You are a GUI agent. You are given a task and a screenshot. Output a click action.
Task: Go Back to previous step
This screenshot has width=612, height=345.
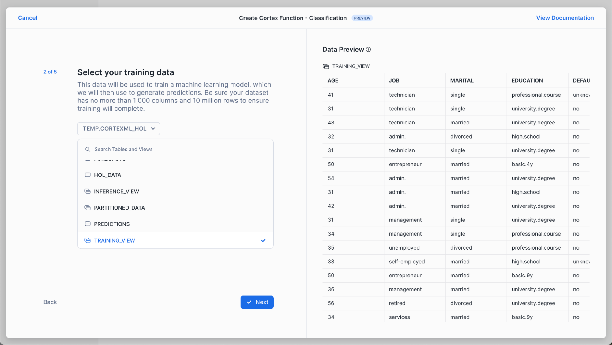(x=50, y=302)
